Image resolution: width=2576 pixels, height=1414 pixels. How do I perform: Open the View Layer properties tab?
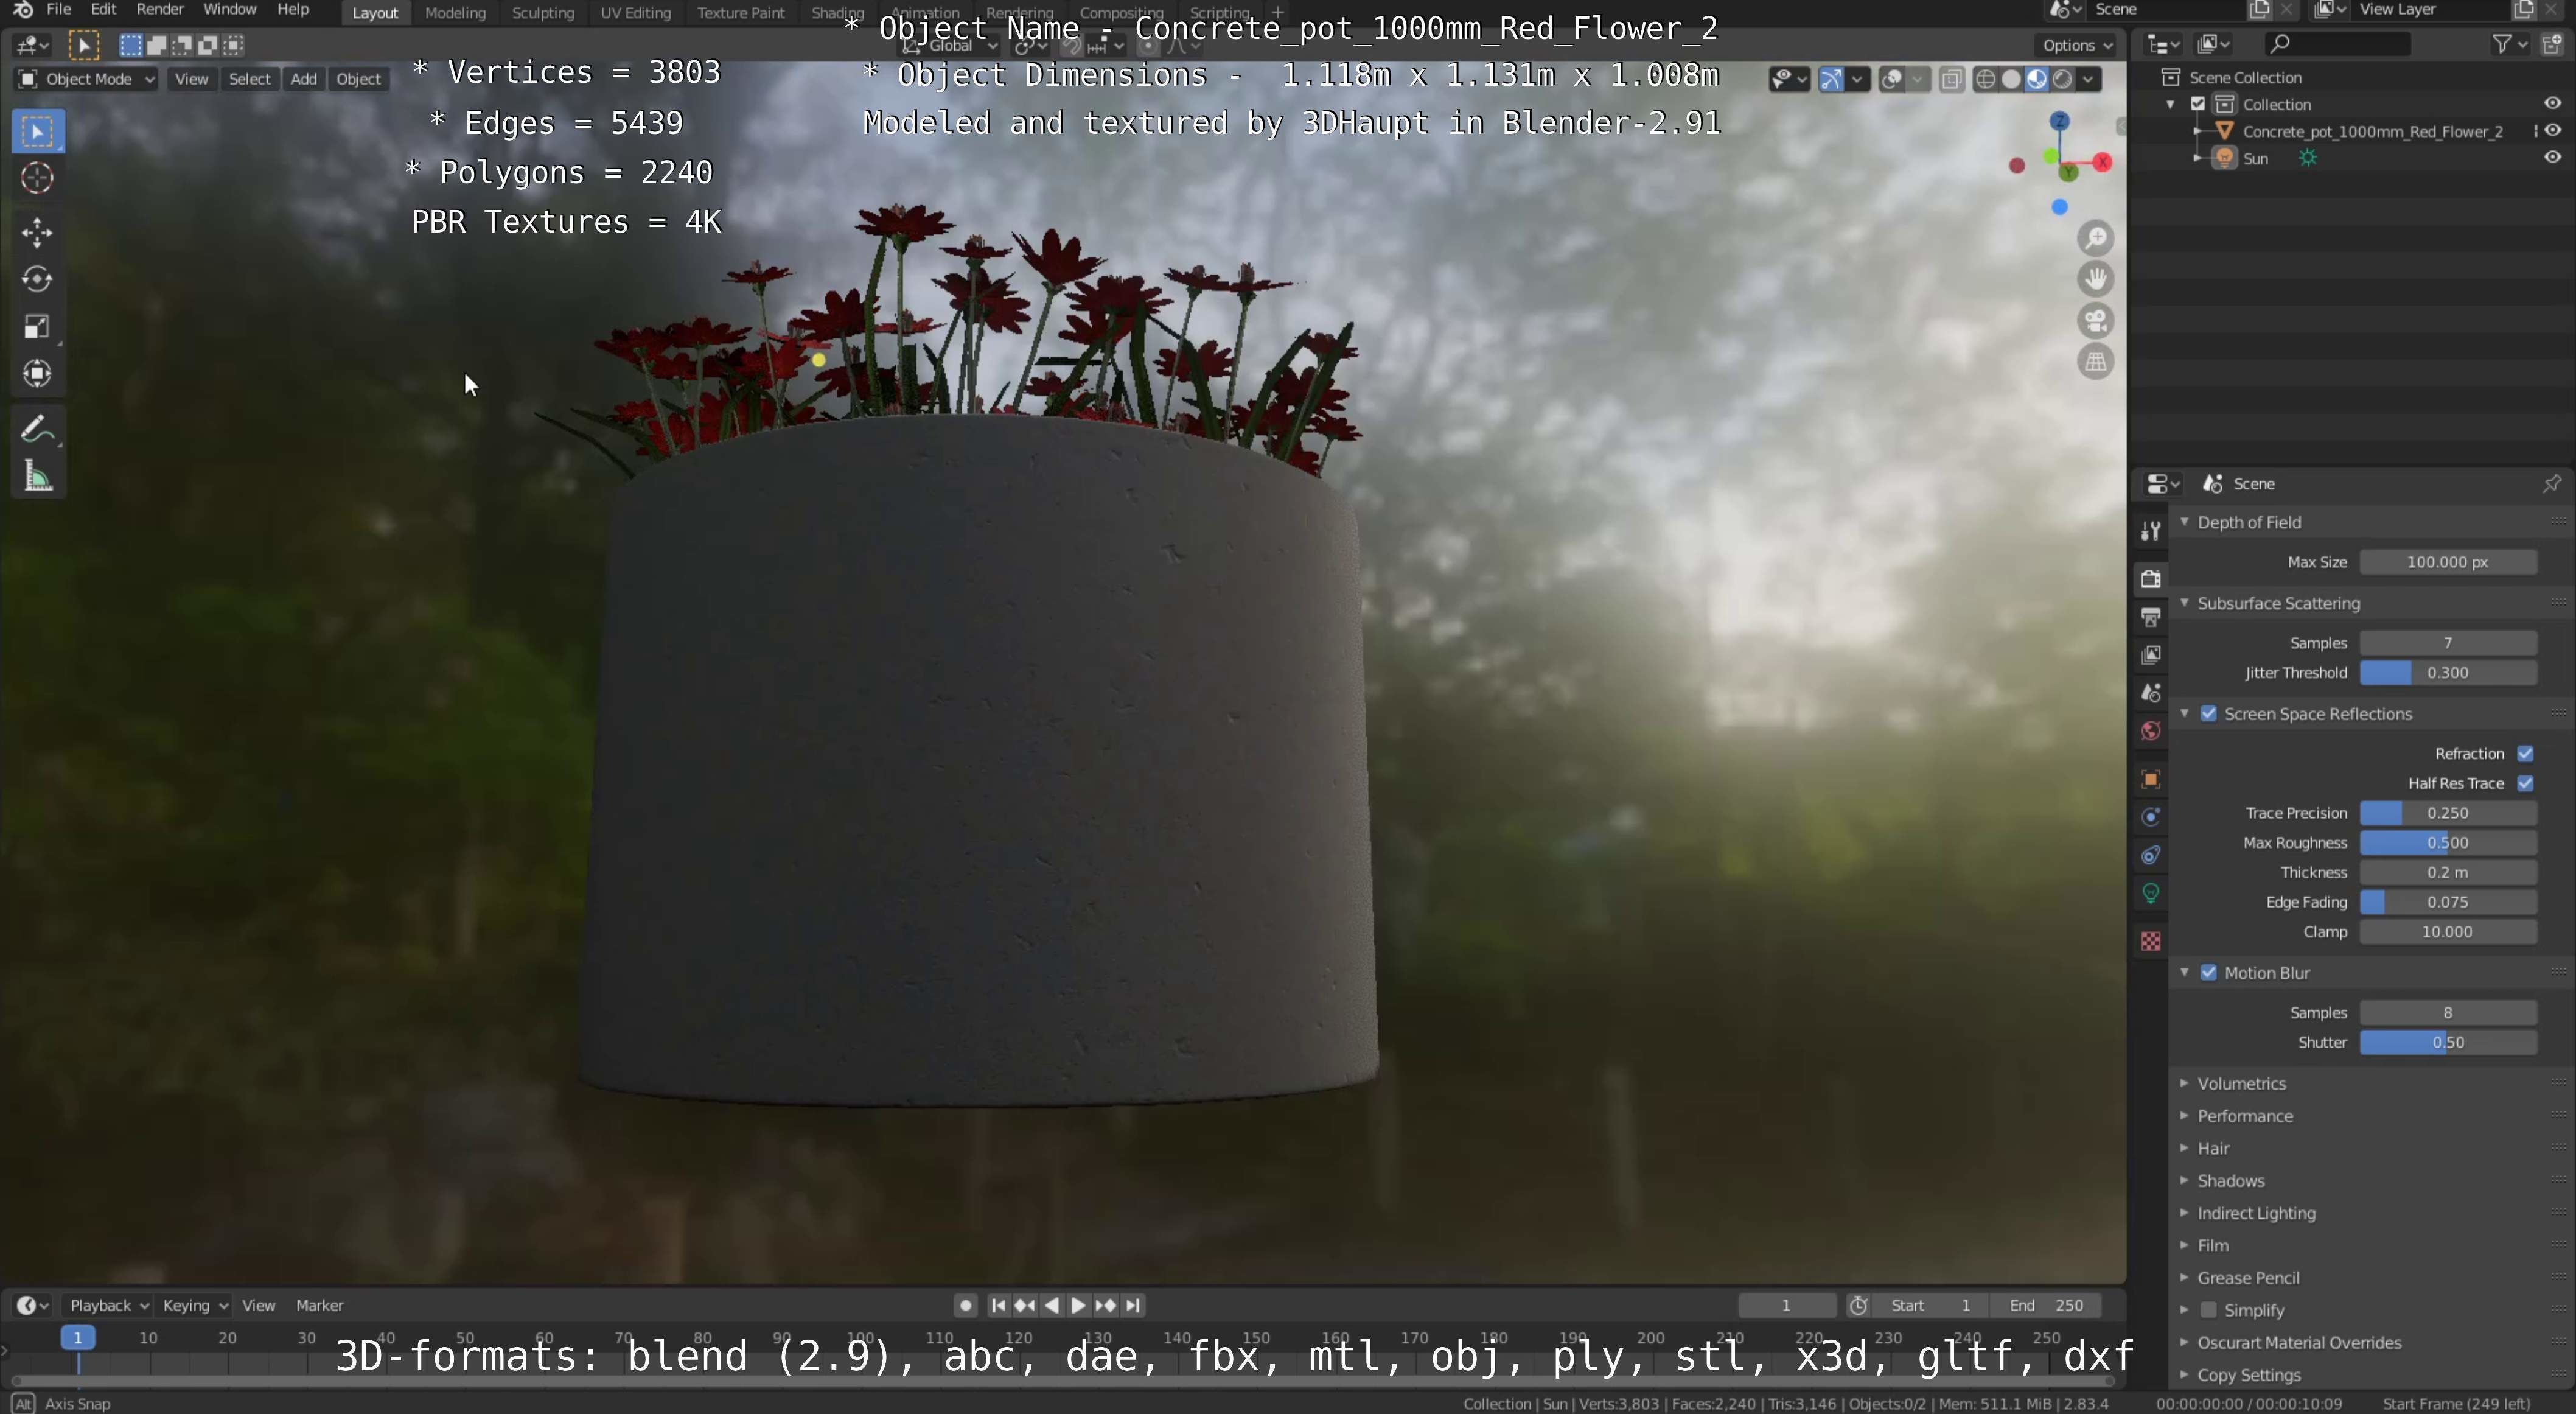(2150, 655)
